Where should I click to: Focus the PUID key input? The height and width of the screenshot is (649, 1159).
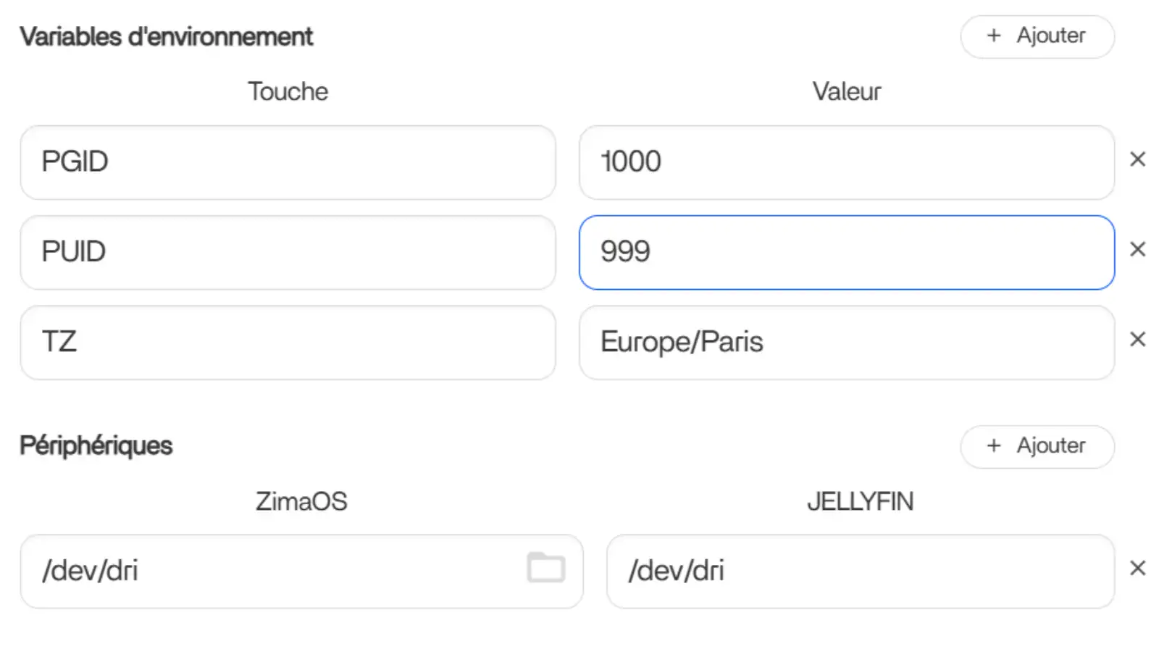click(288, 253)
